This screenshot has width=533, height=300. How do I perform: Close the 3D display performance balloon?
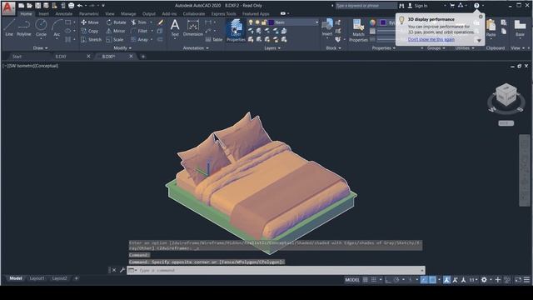pos(481,17)
